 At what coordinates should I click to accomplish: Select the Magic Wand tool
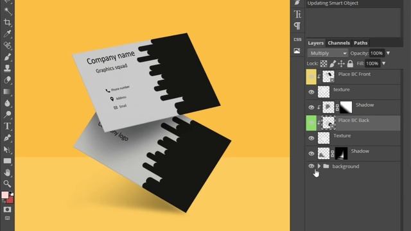pyautogui.click(x=7, y=11)
